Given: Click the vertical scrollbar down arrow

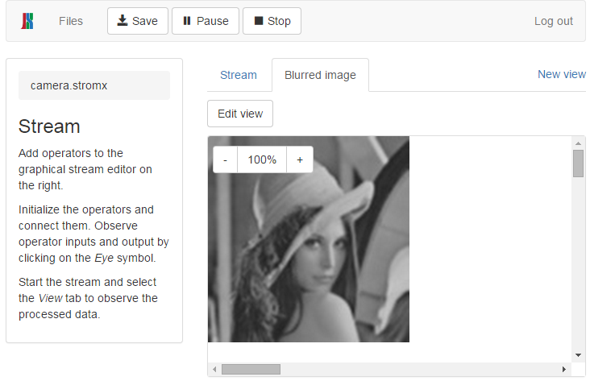Looking at the screenshot, I should click(579, 355).
